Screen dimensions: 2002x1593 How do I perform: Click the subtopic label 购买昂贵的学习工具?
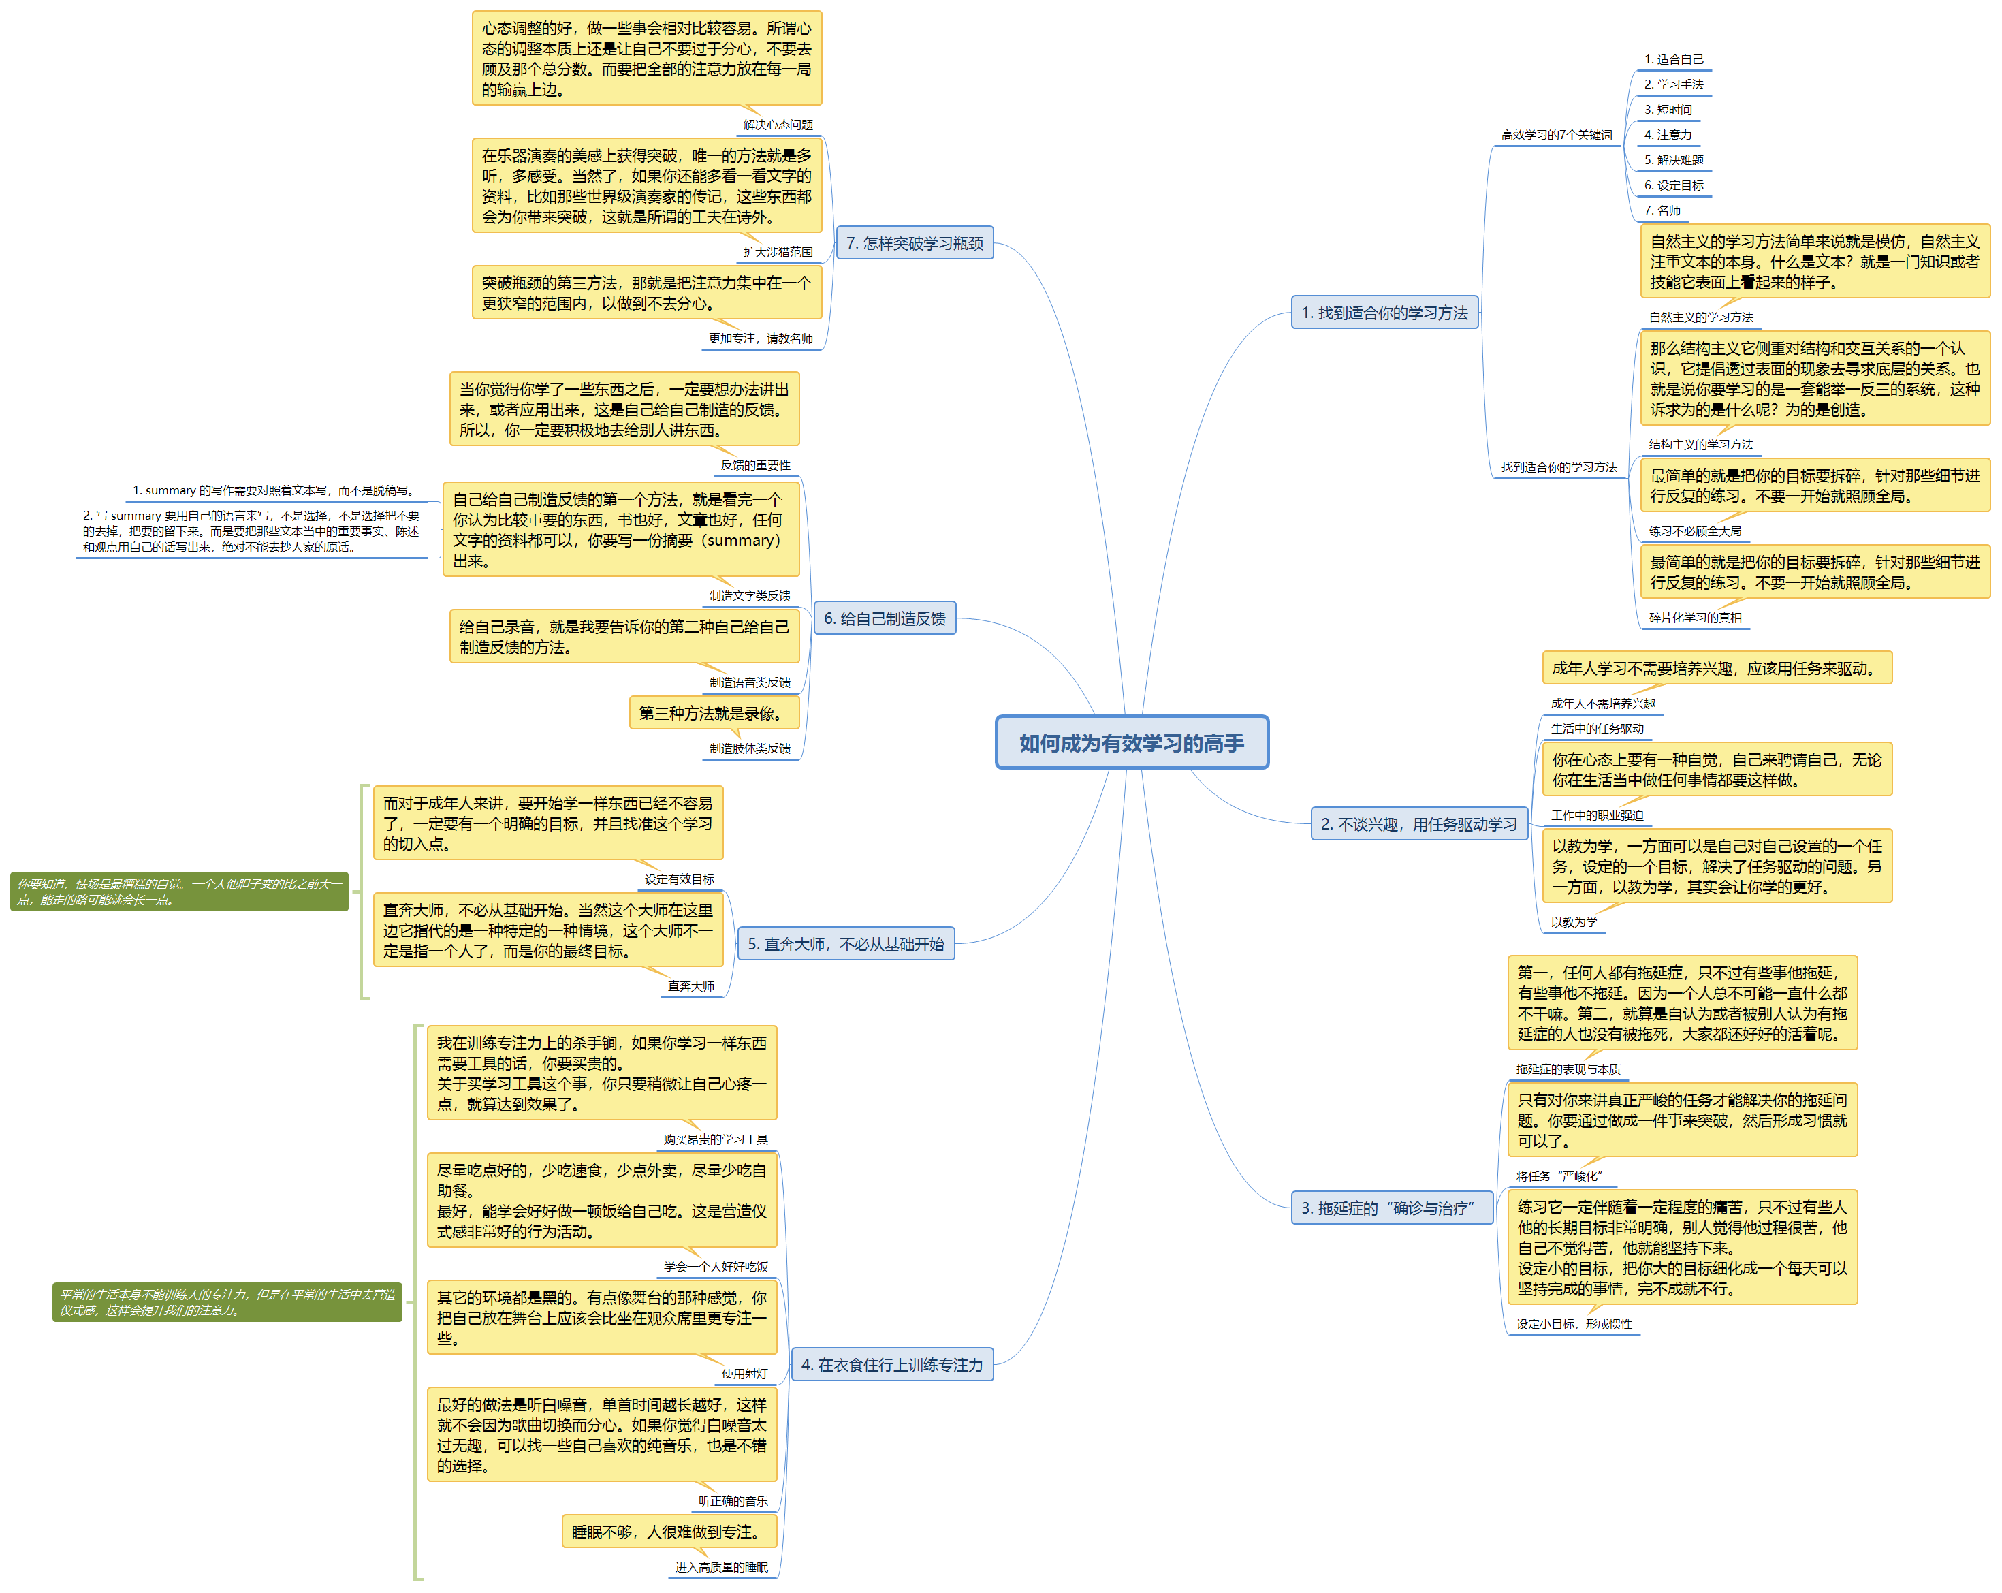point(715,1139)
